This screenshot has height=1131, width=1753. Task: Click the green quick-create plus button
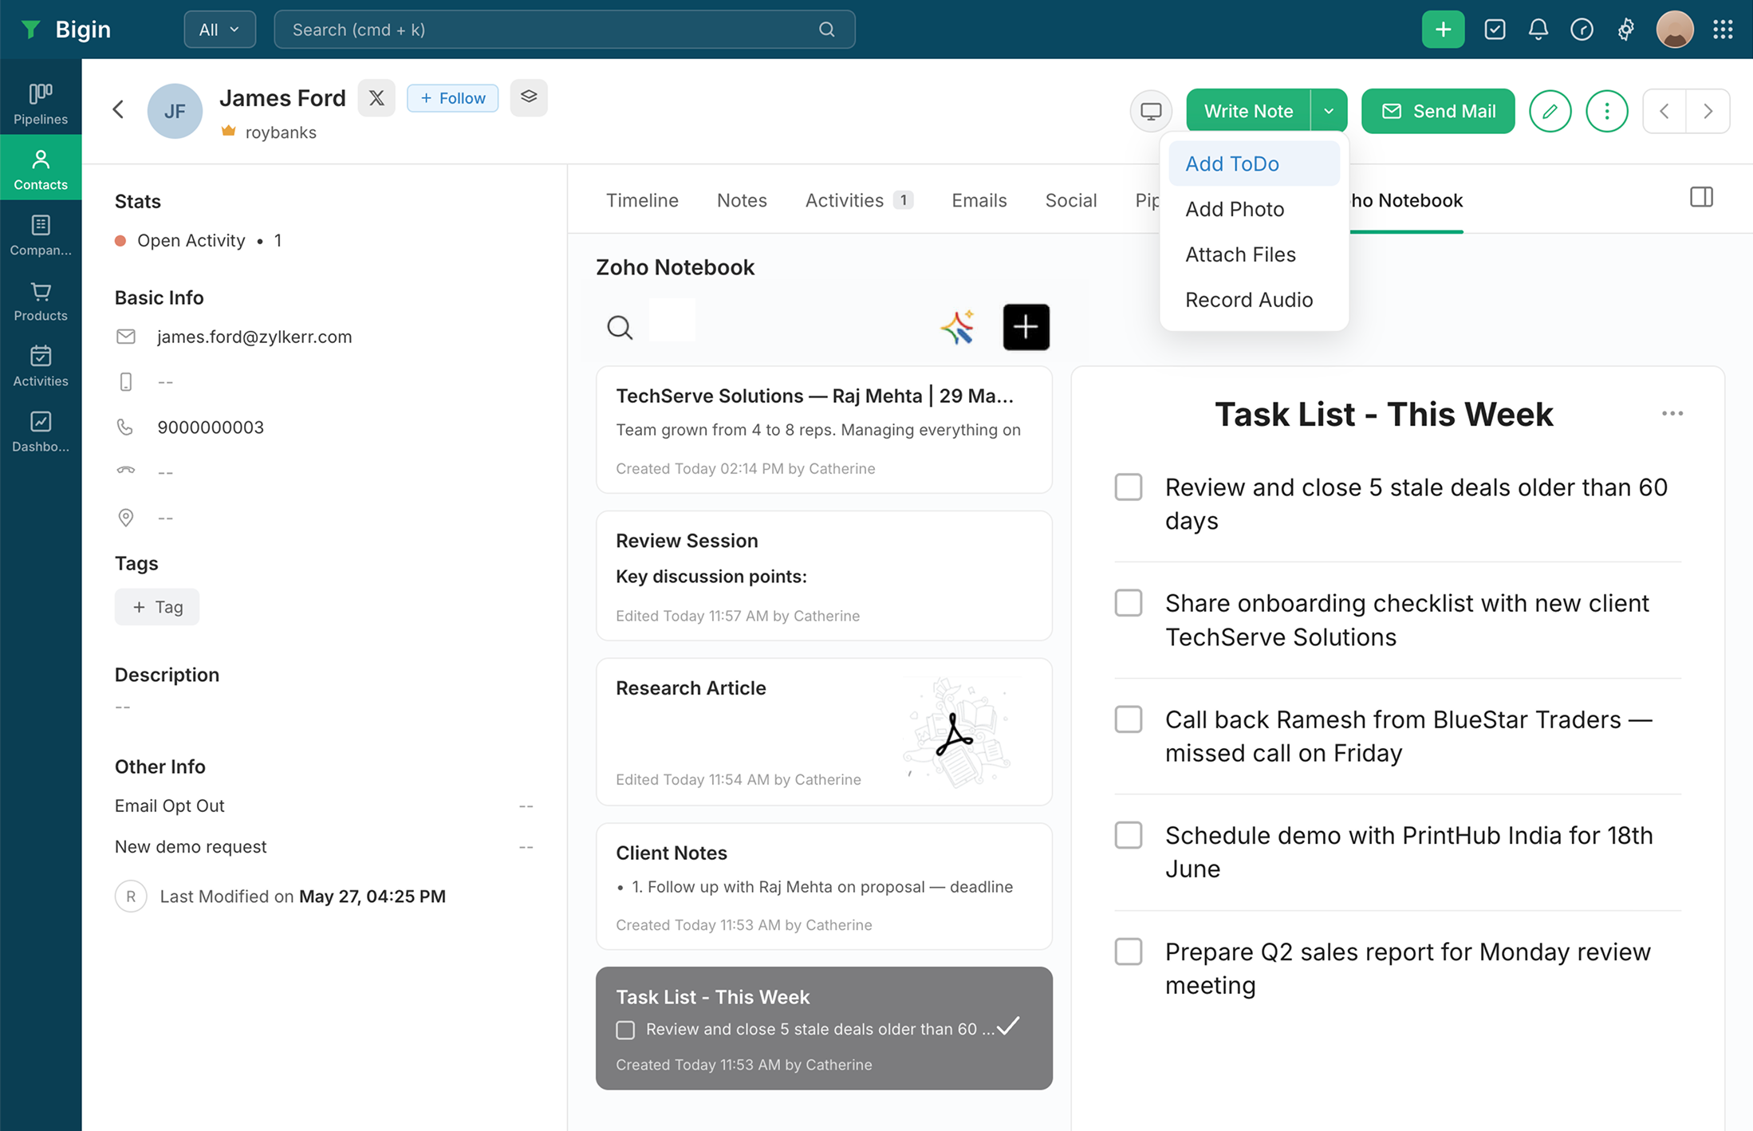click(x=1443, y=30)
